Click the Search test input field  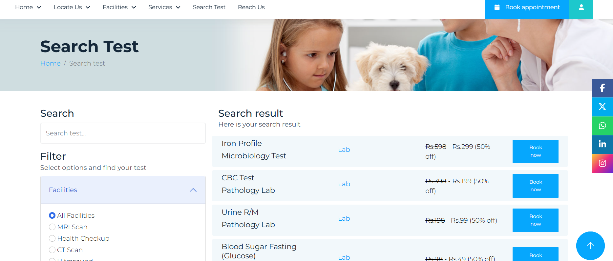coord(123,133)
